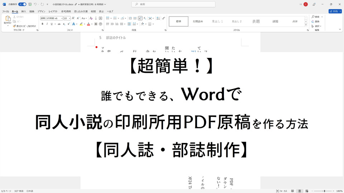Switch to the レイアウト tab
Image resolution: width=344 pixels, height=193 pixels.
tap(53, 11)
